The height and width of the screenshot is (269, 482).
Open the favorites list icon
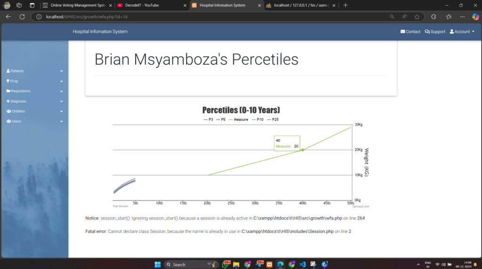[449, 17]
